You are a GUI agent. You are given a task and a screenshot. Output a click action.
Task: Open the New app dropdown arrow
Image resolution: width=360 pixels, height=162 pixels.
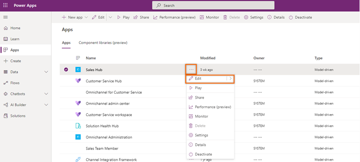point(87,17)
